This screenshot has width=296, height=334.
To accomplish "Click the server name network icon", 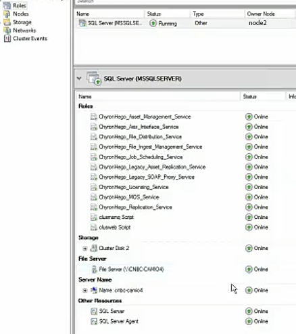I will [x=94, y=290].
